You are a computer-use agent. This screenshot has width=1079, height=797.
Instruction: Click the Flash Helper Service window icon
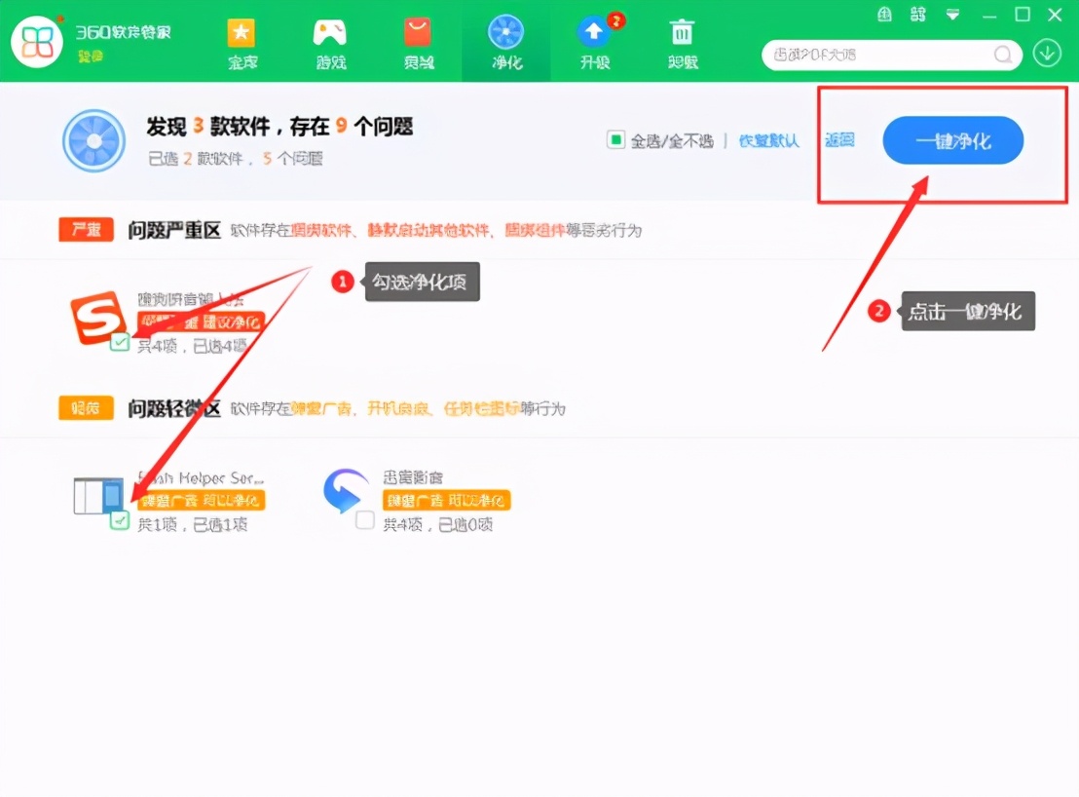pos(98,496)
